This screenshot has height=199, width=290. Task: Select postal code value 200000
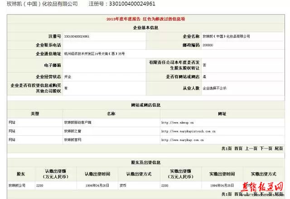(x=208, y=45)
